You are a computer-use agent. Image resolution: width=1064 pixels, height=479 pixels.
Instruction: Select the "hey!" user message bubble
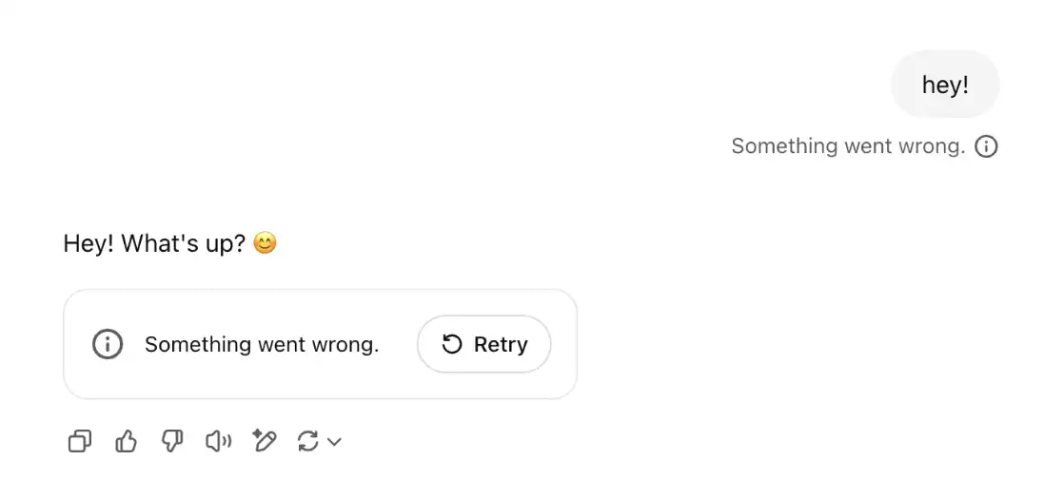point(945,85)
